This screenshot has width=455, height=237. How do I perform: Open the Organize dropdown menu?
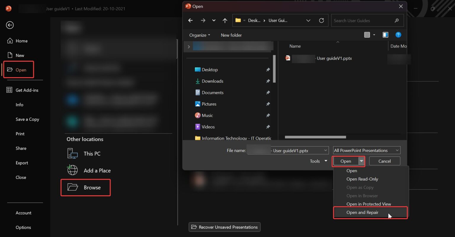click(200, 35)
